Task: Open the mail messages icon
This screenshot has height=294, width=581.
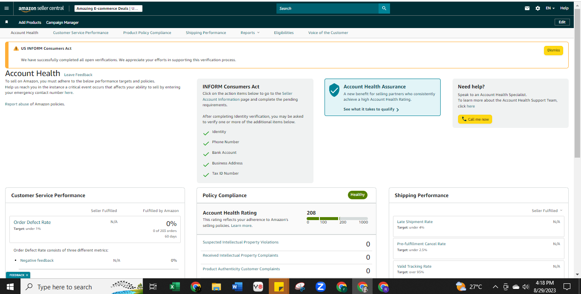Action: pos(527,8)
